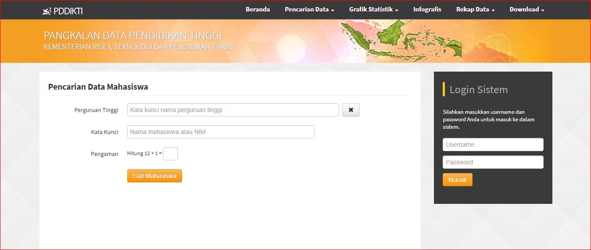Viewport: 591px width, 250px height.
Task: Expand the Download menu
Action: pos(527,9)
